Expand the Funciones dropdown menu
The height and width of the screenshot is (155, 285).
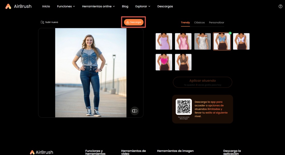coord(66,6)
